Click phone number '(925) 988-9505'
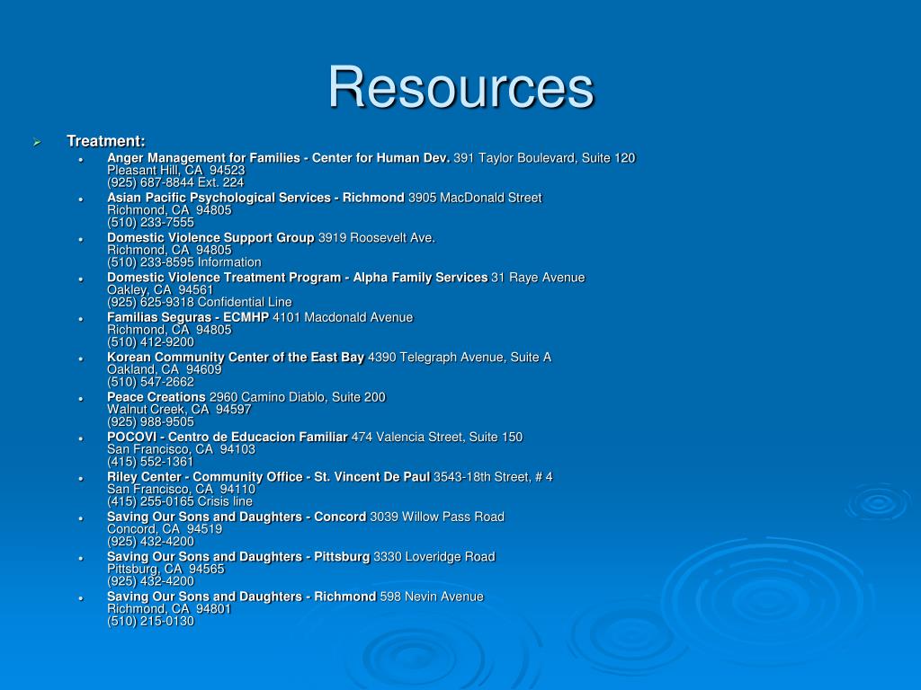 [150, 422]
